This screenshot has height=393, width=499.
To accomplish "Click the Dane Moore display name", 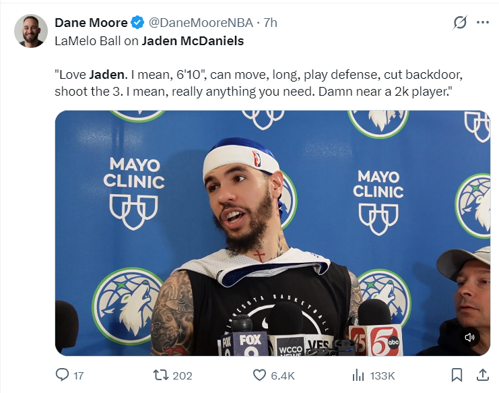I will tap(91, 23).
